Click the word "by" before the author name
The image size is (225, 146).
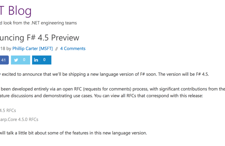pos(8,48)
